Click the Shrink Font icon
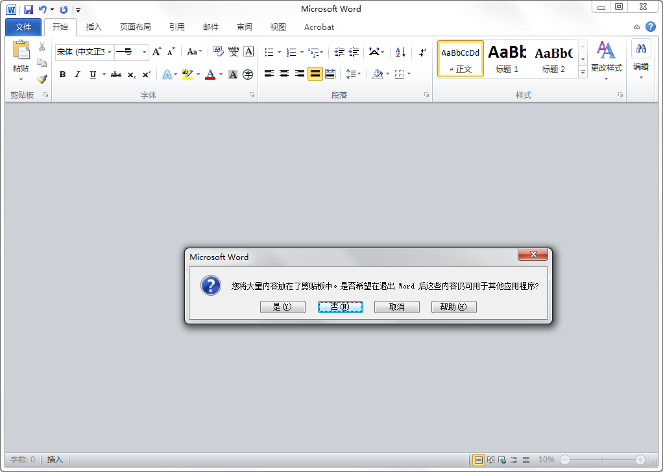Viewport: 663px width, 472px height. [x=171, y=52]
